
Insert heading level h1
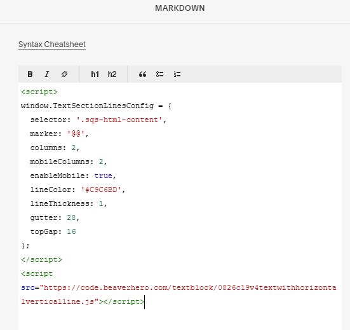click(x=95, y=74)
